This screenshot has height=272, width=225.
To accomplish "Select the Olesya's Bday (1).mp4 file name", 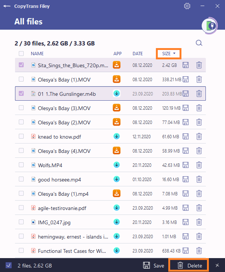I will click(x=63, y=194).
